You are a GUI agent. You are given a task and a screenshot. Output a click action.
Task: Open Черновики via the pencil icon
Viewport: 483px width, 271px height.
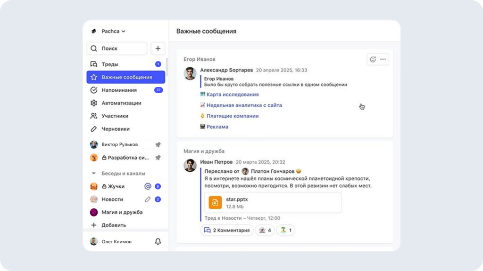pyautogui.click(x=94, y=128)
